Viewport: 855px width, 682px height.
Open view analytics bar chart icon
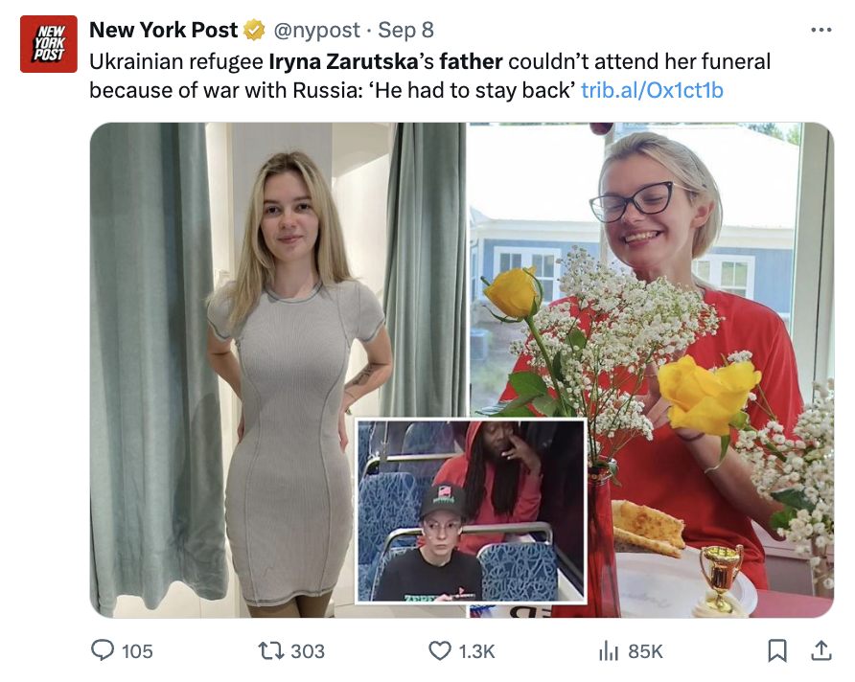pyautogui.click(x=609, y=651)
